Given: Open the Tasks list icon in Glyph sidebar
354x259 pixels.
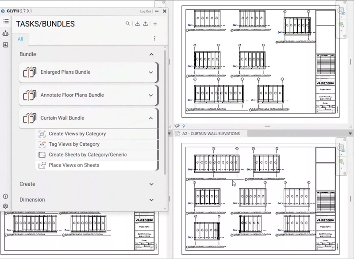Looking at the screenshot, I should [6, 21].
